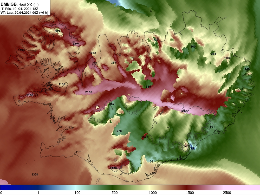Select the 1594 height value
The height and width of the screenshot is (195, 260).
[x=21, y=50]
